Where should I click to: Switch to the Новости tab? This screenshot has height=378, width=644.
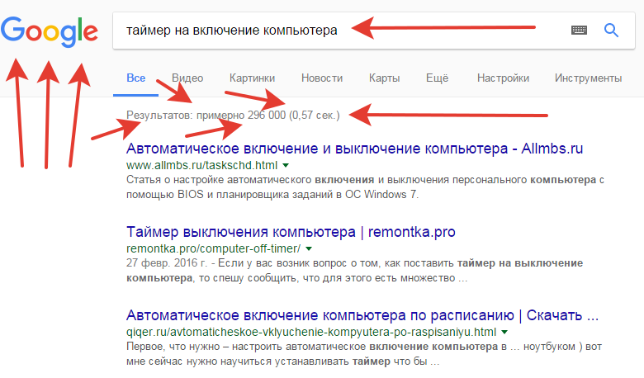(x=322, y=78)
